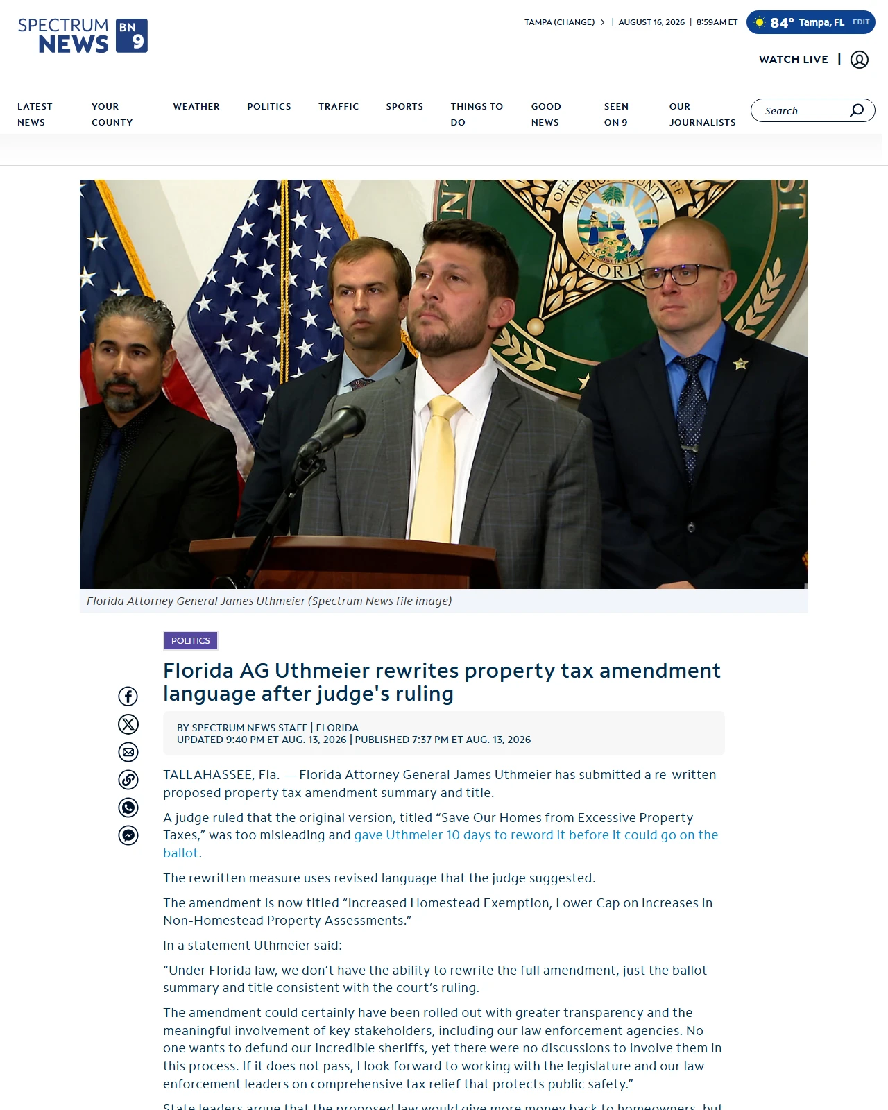The height and width of the screenshot is (1110, 888).
Task: Click the date 'August 16, 2026'
Action: 651,22
